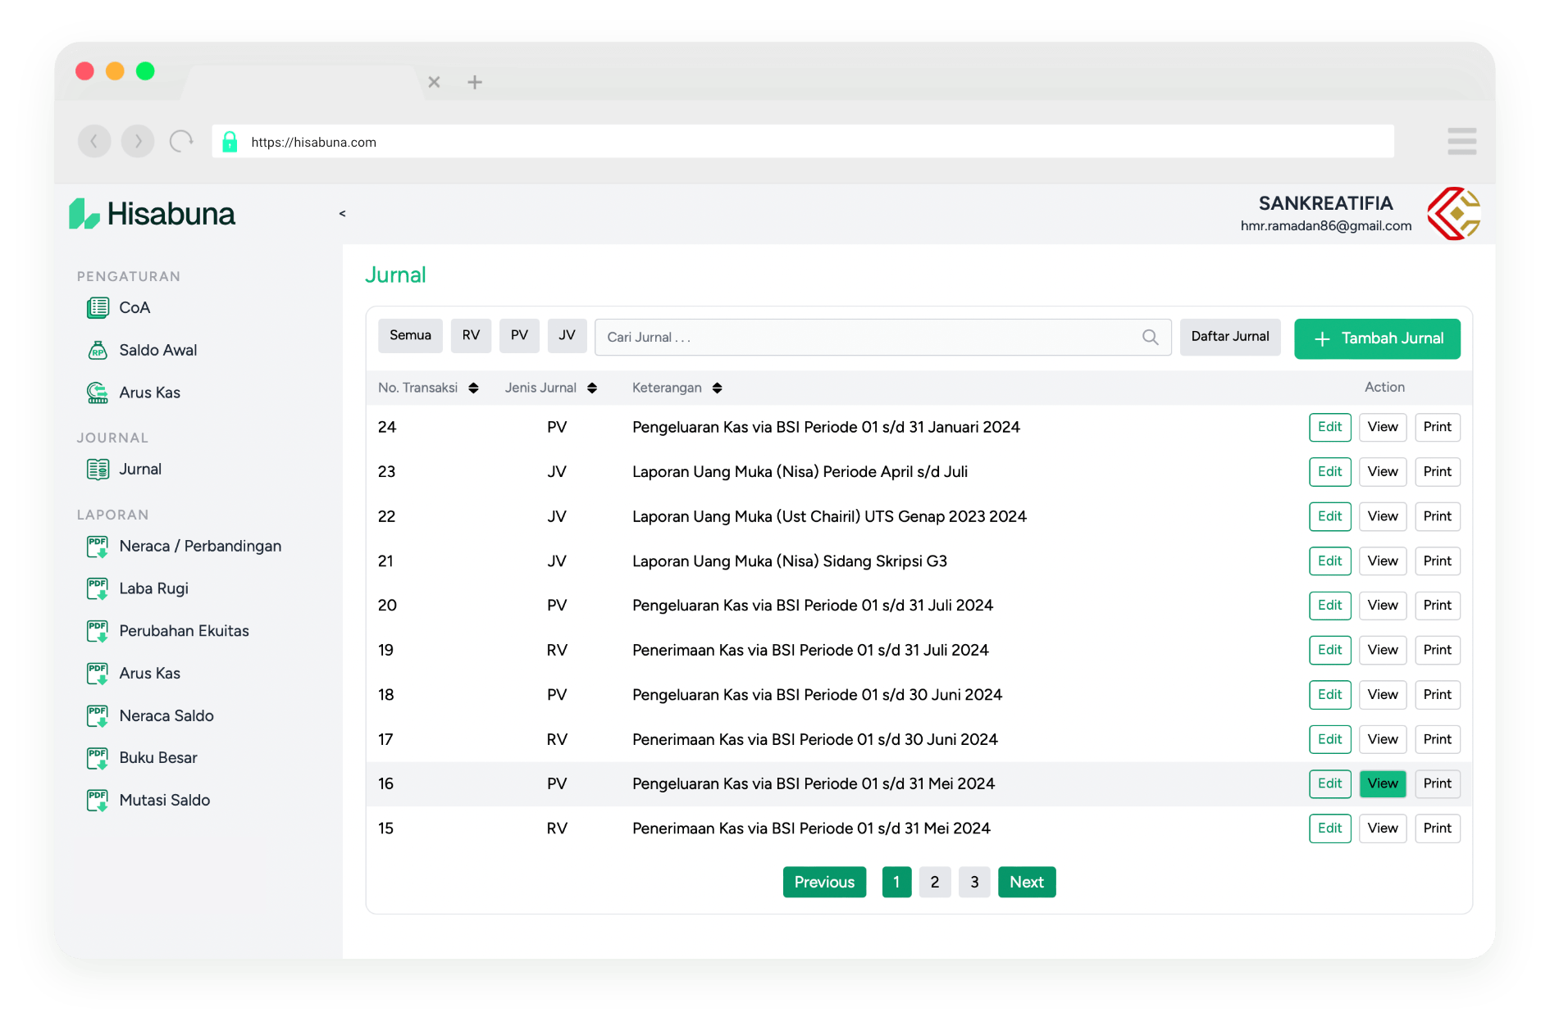
Task: Enable the PV journal filter
Action: pos(519,335)
